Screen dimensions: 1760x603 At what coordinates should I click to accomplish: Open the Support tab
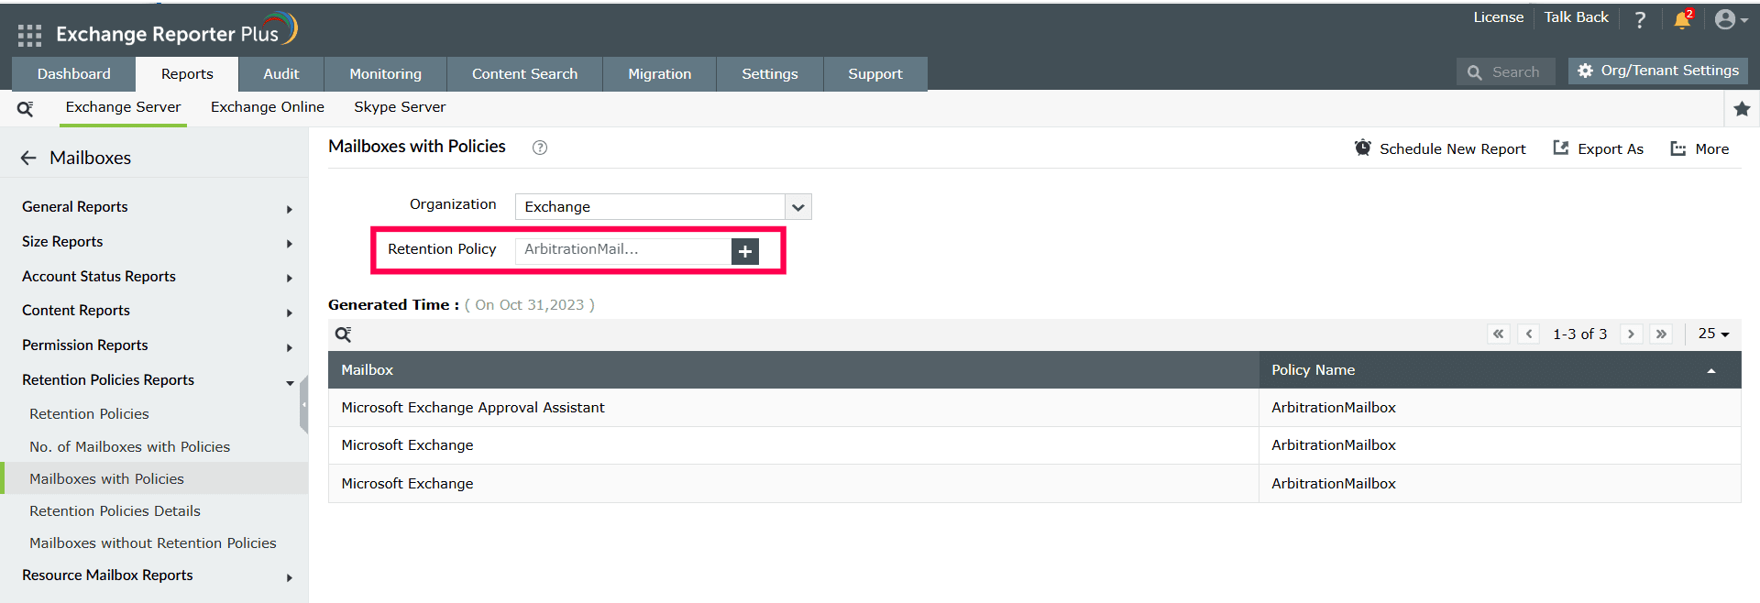tap(875, 74)
